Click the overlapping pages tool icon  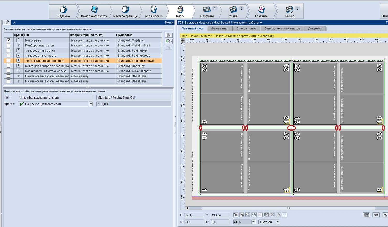266,215
